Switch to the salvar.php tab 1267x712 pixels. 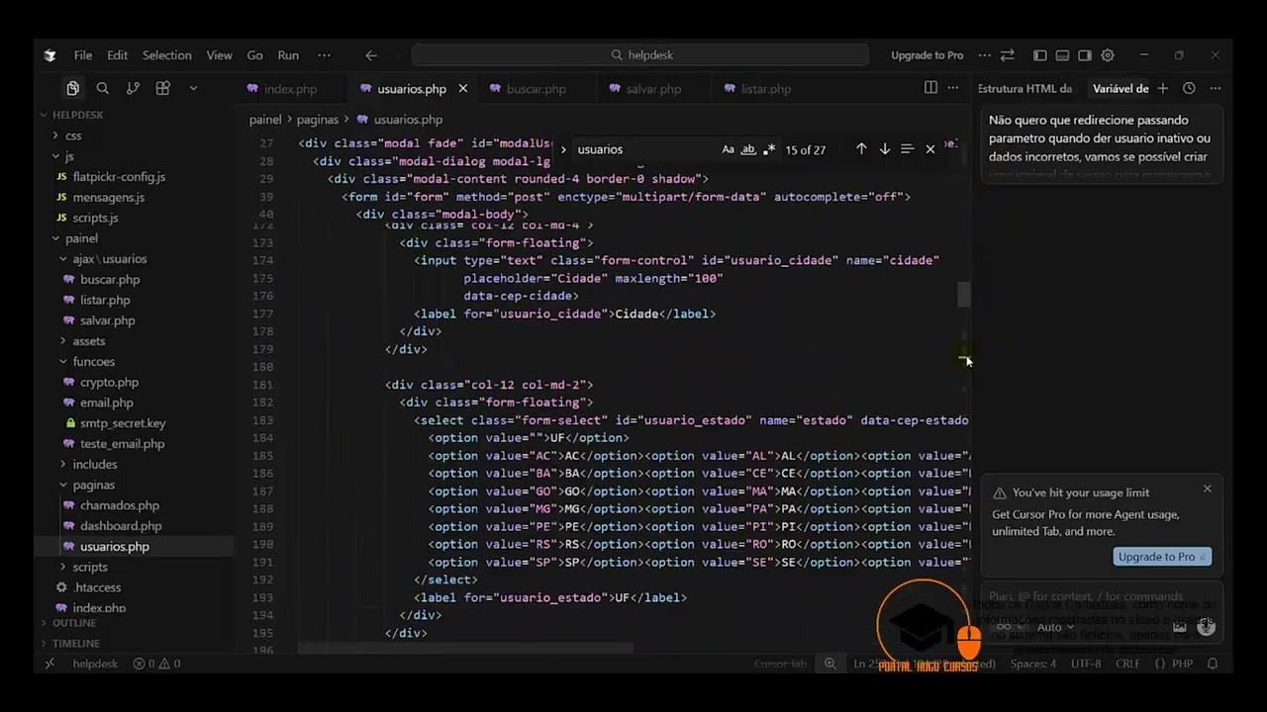[653, 89]
